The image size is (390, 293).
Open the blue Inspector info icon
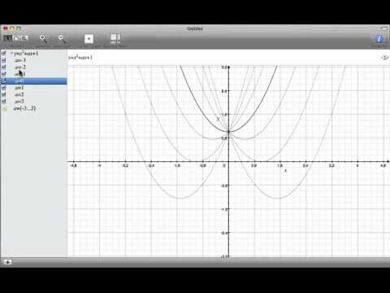coord(379,38)
